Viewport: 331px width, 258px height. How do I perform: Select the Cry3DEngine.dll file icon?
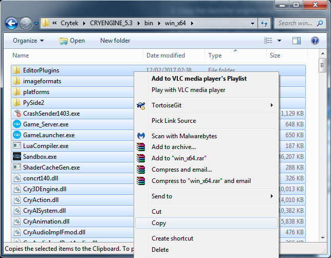[17, 189]
